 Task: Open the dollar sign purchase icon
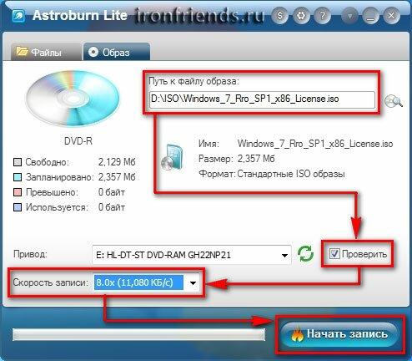tap(279, 15)
